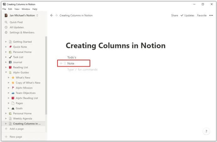Click the Settings & Members gear icon

[x=6, y=32]
